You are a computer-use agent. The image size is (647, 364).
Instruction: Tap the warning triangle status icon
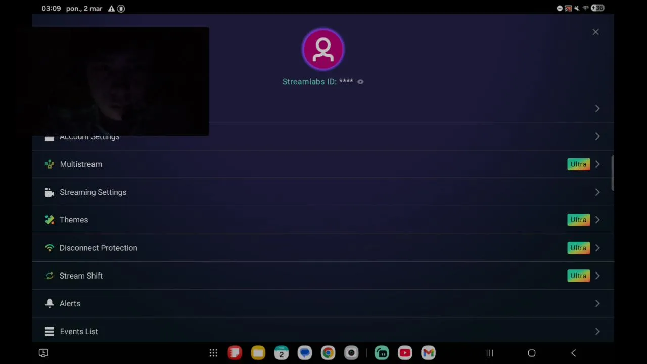tap(111, 9)
